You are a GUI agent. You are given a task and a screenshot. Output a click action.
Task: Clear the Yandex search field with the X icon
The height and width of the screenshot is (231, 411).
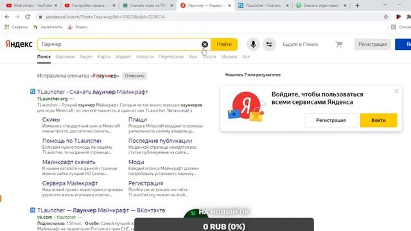pos(205,44)
